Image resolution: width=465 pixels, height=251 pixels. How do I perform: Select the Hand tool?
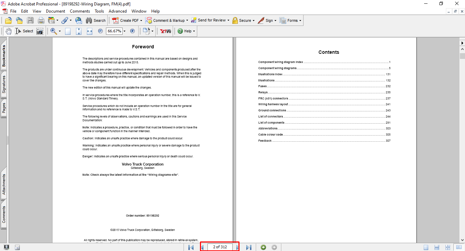[x=9, y=31]
